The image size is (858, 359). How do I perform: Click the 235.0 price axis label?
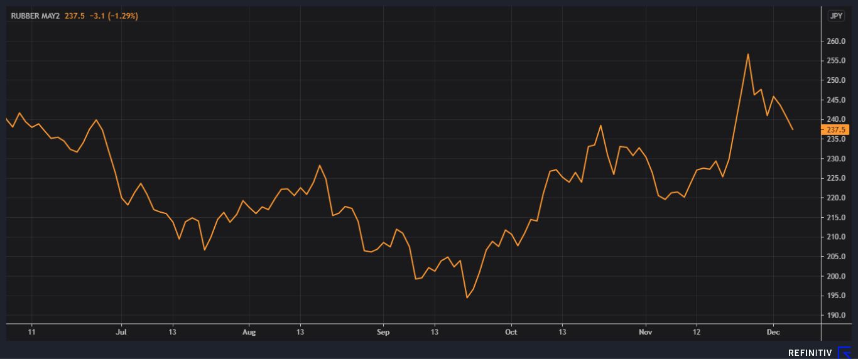(x=835, y=139)
